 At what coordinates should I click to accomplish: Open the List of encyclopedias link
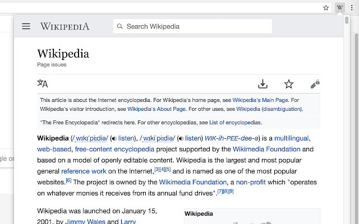point(235,123)
